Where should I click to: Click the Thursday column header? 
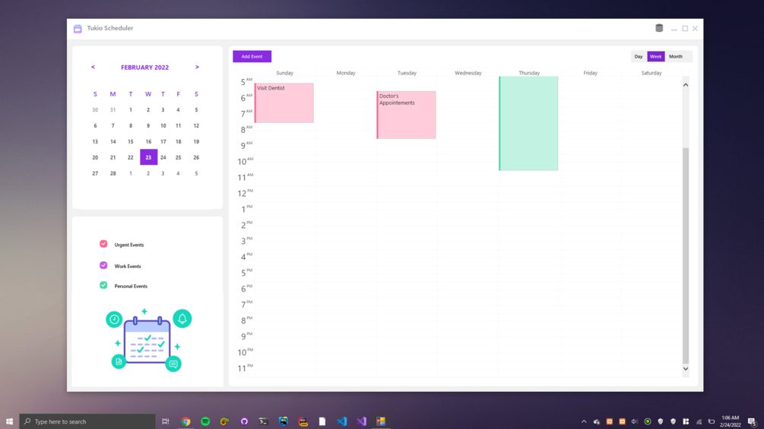(x=529, y=73)
